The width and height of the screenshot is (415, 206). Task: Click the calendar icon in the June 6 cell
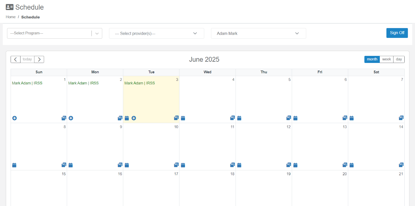(295, 118)
